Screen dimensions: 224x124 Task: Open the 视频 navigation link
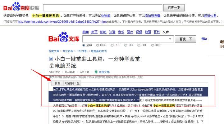[139, 32]
